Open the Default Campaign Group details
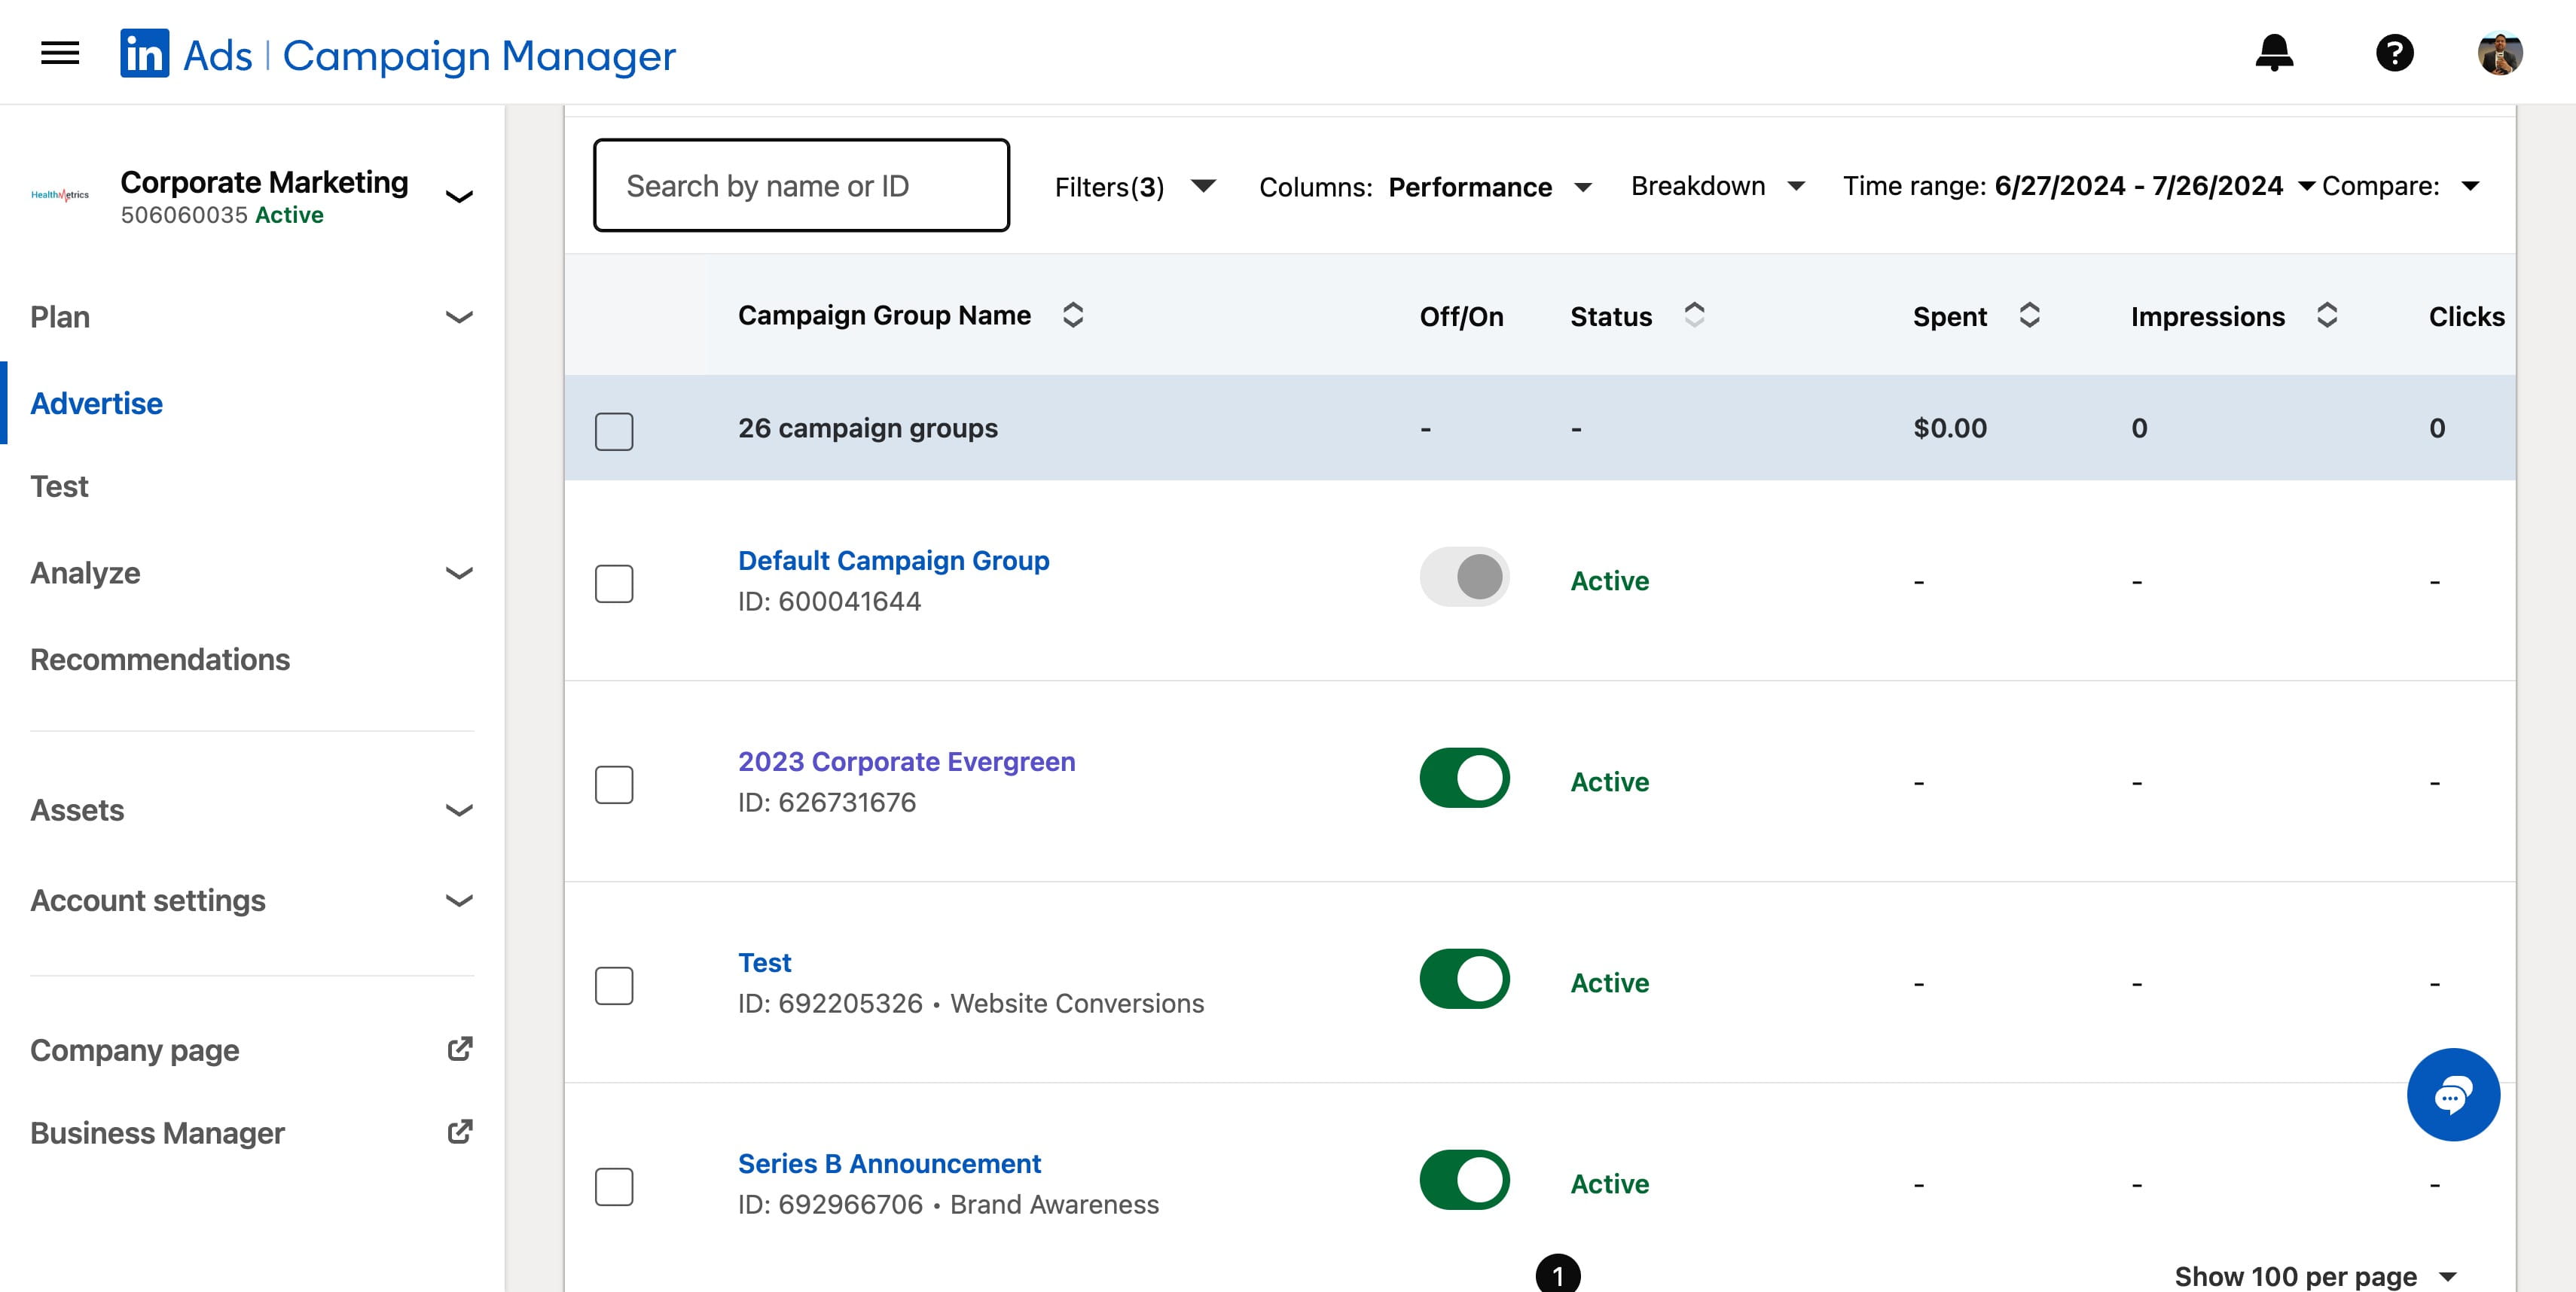2576x1292 pixels. [x=893, y=561]
